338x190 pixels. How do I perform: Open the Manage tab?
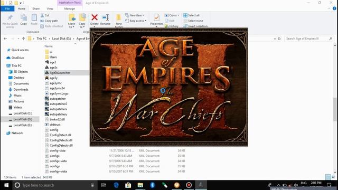[69, 8]
